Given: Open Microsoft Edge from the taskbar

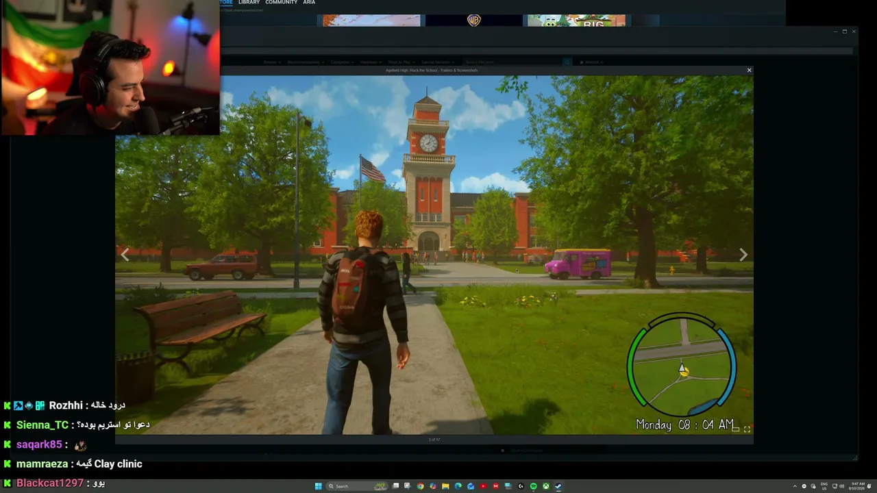Looking at the screenshot, I should 458,486.
